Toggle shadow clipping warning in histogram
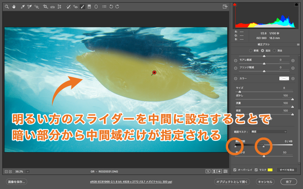Image resolution: width=303 pixels, height=189 pixels. point(235,4)
